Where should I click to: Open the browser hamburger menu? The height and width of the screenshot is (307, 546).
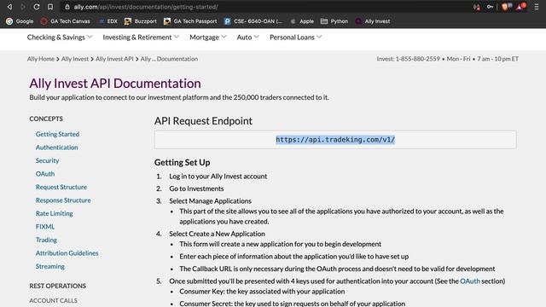click(x=537, y=7)
